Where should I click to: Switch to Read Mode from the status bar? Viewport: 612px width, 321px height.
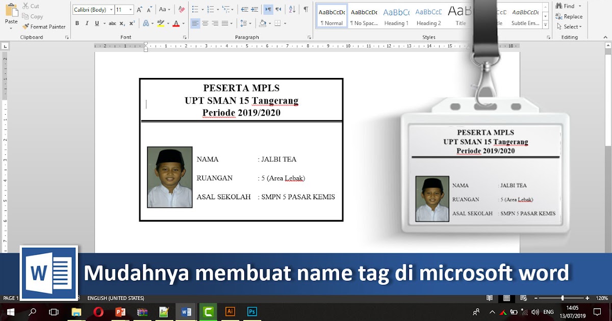click(490, 299)
